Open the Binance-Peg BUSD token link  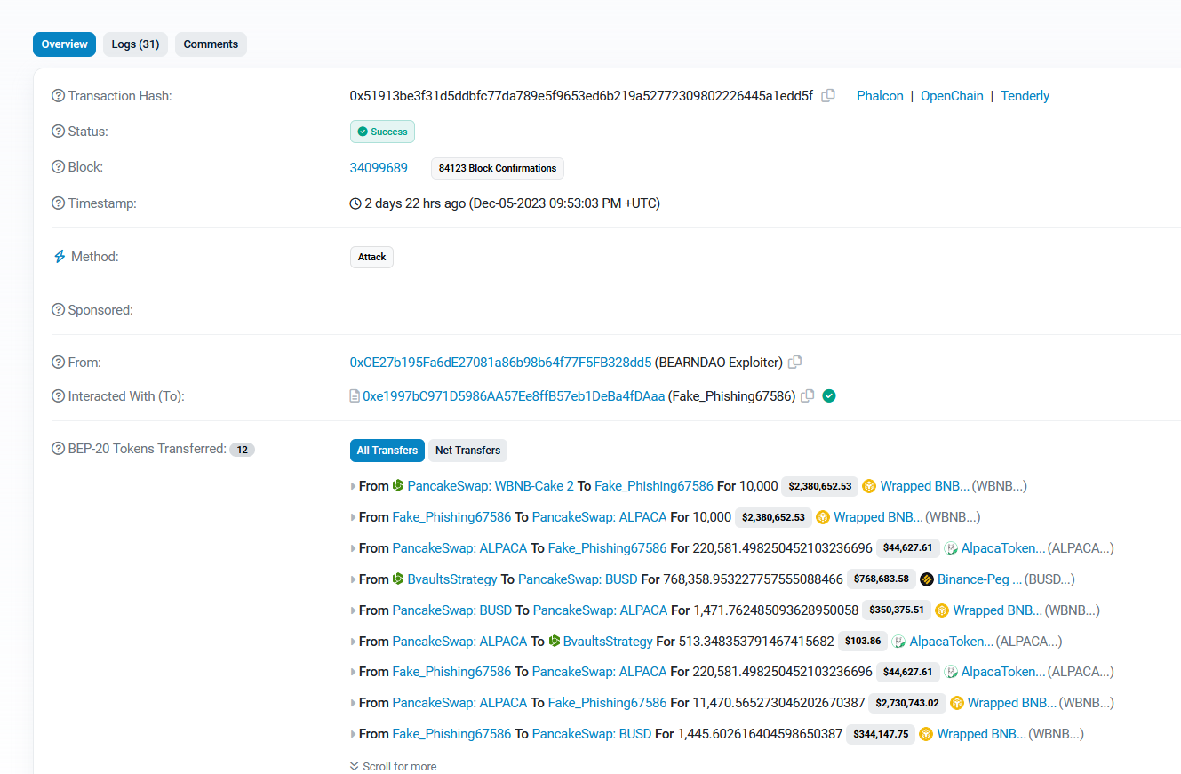980,579
